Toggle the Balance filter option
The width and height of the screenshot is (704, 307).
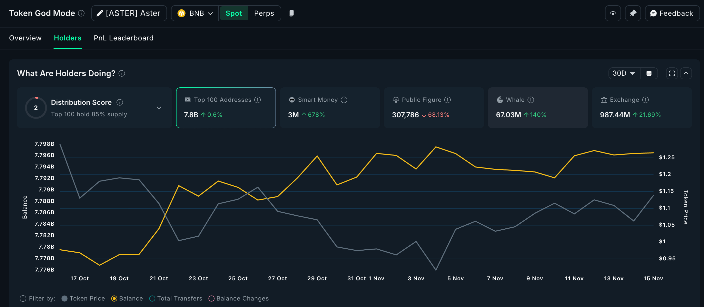[x=114, y=298]
